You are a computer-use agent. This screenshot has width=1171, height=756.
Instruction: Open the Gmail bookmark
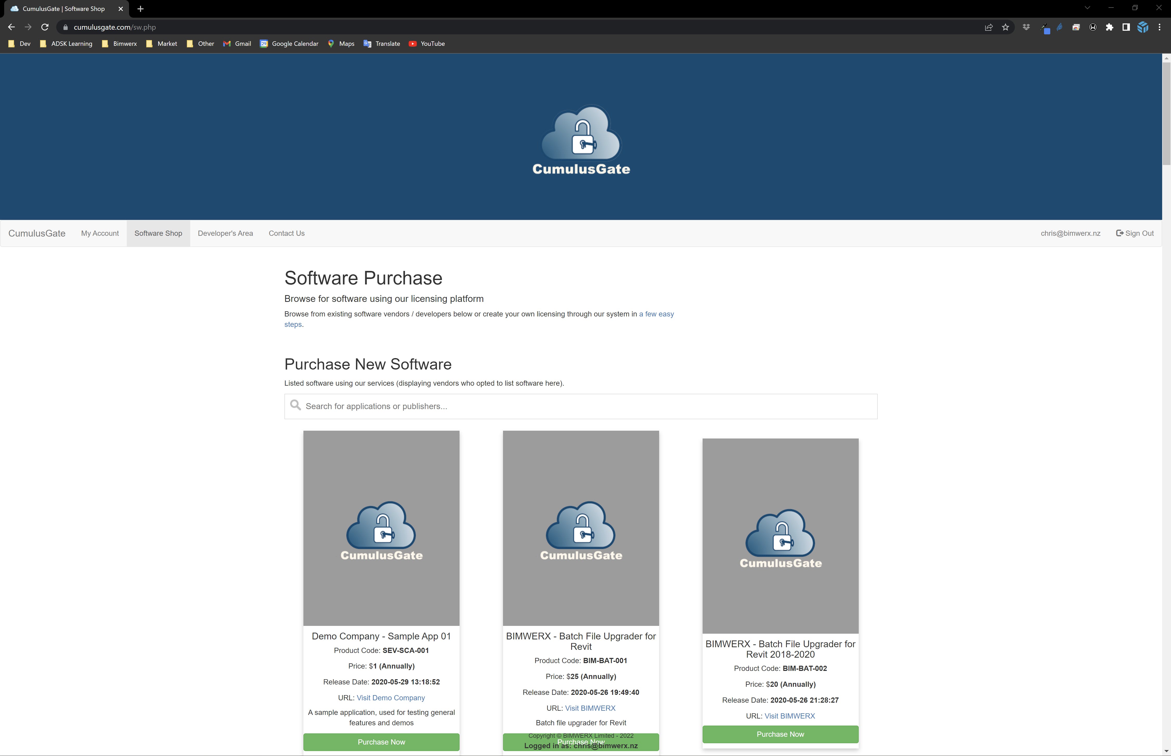pyautogui.click(x=237, y=44)
